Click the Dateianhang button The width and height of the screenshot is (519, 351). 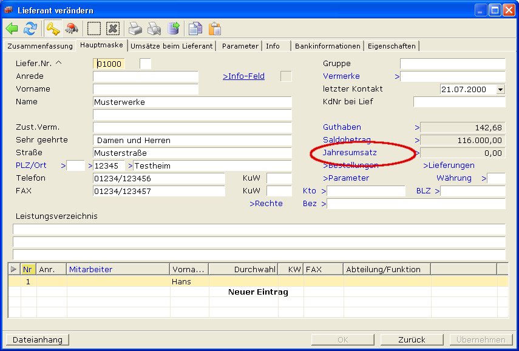(37, 339)
